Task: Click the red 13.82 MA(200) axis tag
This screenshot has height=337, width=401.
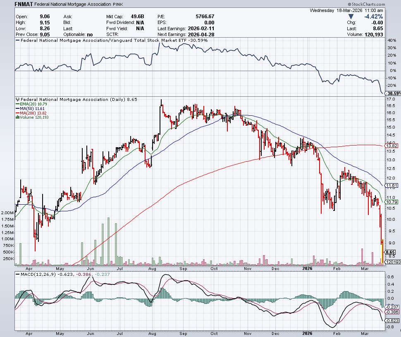Action: (391, 146)
